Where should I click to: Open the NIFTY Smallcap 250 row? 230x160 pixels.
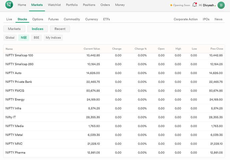tap(114, 64)
